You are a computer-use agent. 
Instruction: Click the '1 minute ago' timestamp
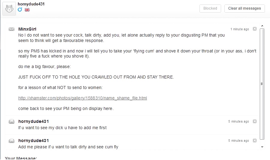[240, 29]
